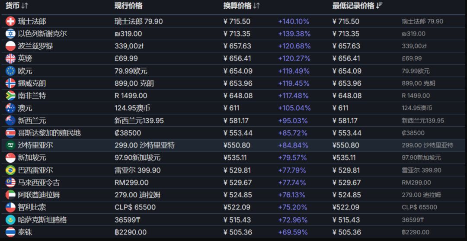Click the Israeli flag icon
This screenshot has width=467, height=241.
pos(10,34)
